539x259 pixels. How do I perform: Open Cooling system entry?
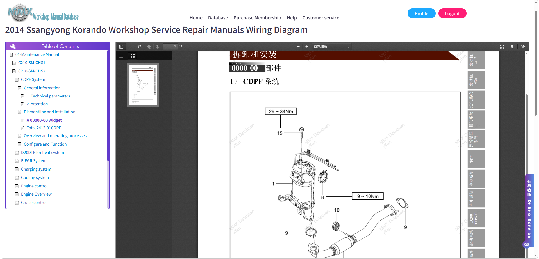pyautogui.click(x=35, y=178)
